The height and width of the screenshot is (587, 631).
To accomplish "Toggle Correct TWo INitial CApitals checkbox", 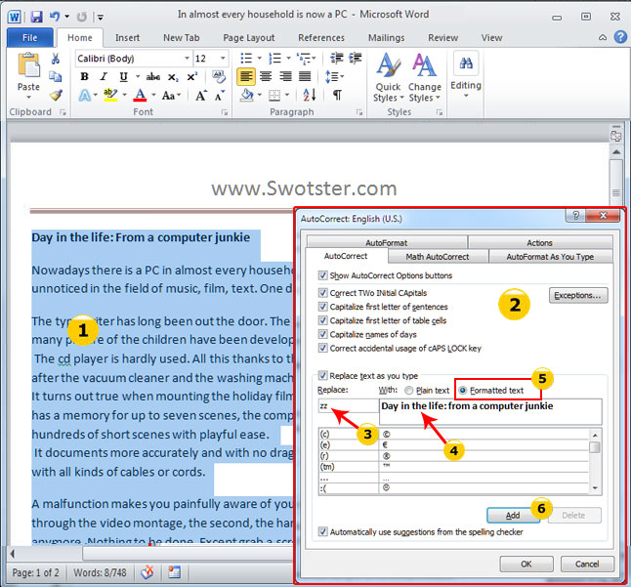I will point(322,292).
